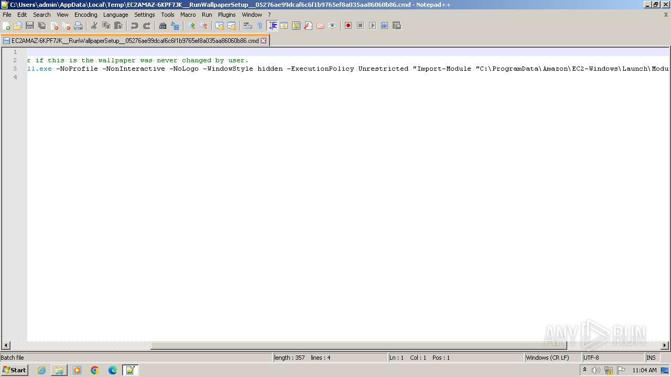Click the Save toolbar icon
The image size is (671, 377).
point(30,26)
